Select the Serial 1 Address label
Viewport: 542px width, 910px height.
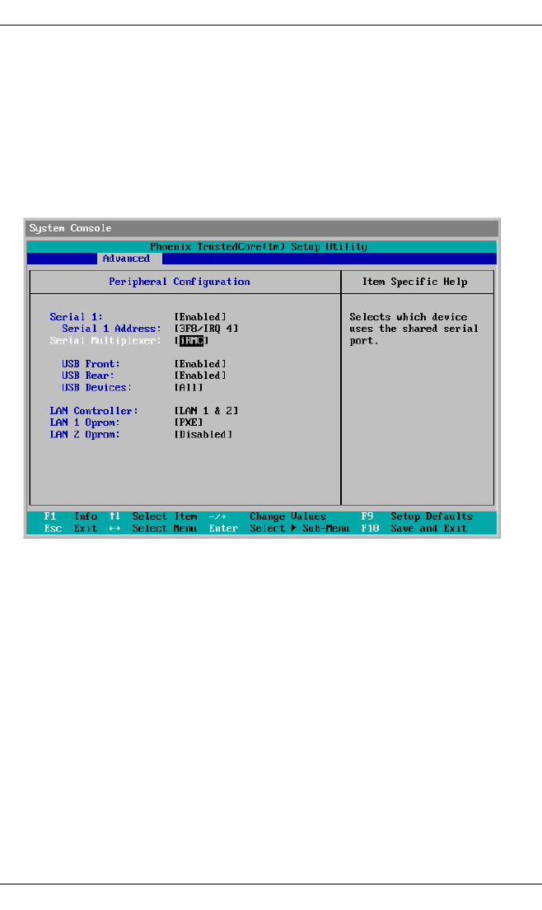pyautogui.click(x=111, y=329)
